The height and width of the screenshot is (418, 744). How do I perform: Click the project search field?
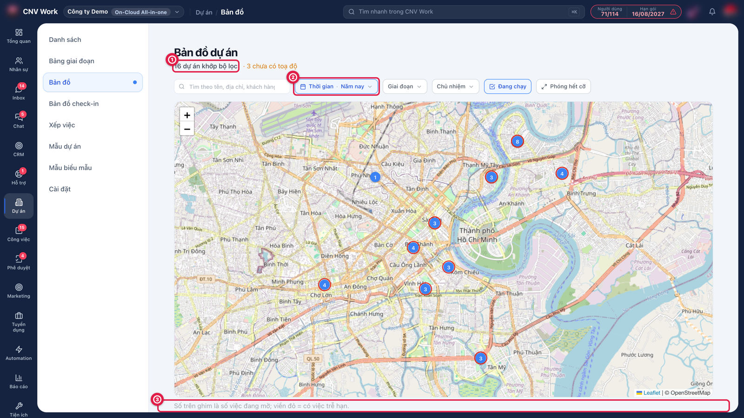pyautogui.click(x=232, y=86)
